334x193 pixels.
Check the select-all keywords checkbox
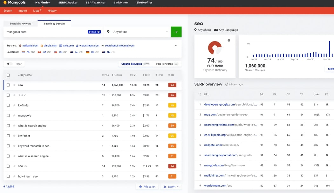pos(8,75)
